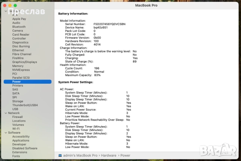Click Maximum Capacity value 83%
Viewport: 241px width, 161px height.
[x=97, y=75]
